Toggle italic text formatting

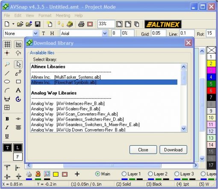7,127
